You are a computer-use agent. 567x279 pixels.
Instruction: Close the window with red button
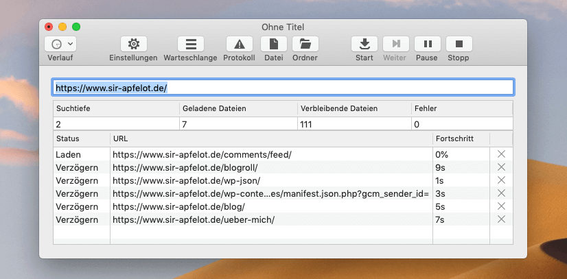point(49,27)
